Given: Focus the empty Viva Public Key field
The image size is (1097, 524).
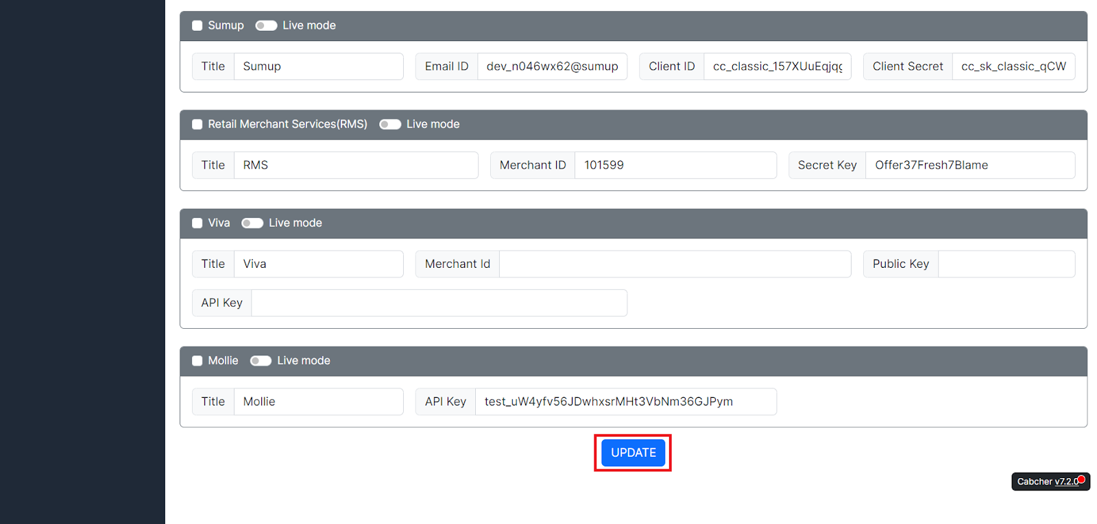Looking at the screenshot, I should (1006, 264).
